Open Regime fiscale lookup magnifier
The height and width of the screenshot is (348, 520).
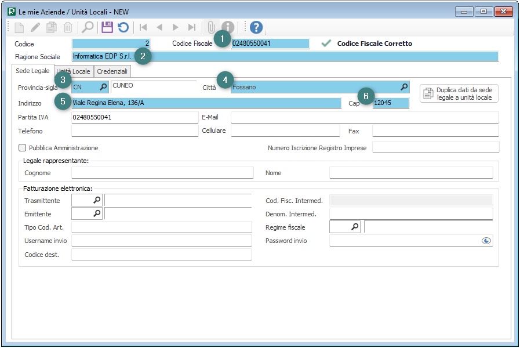355,227
